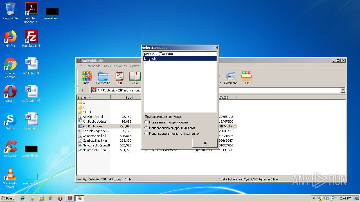
Task: Click Internet Explorer taskbar icon
Action: click(x=22, y=198)
